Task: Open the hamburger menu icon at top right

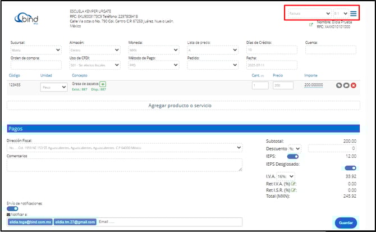Action: pos(354,13)
